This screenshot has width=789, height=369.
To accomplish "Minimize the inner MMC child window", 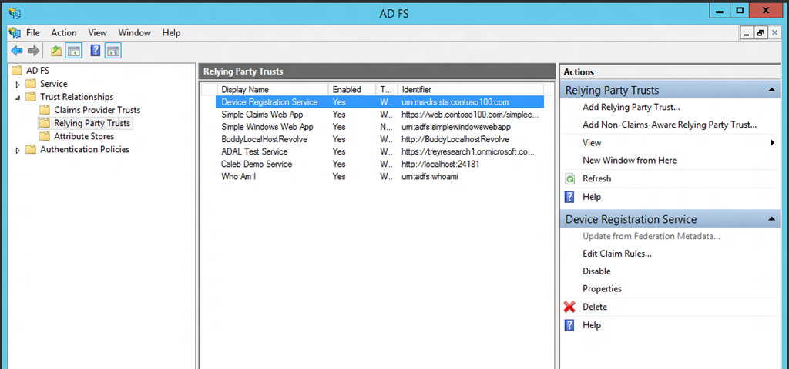I will (747, 32).
